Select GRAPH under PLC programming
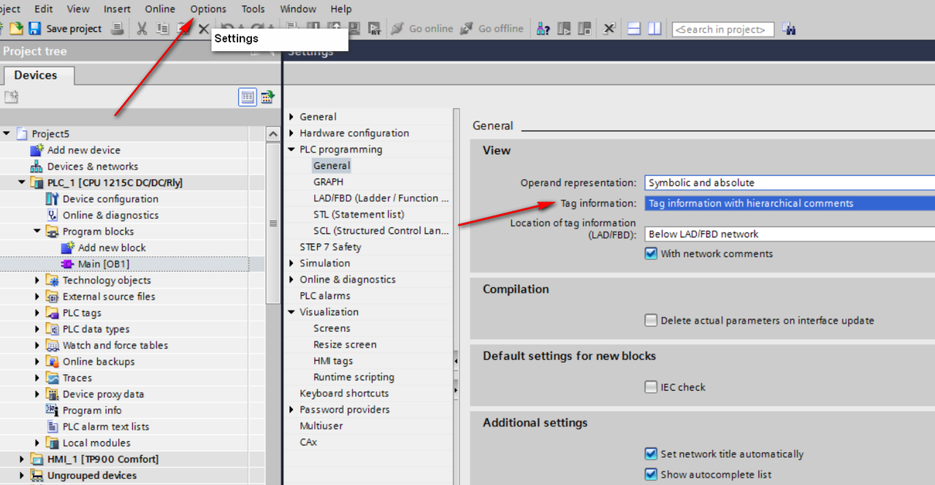Screen dimensions: 935x485 click(x=328, y=182)
